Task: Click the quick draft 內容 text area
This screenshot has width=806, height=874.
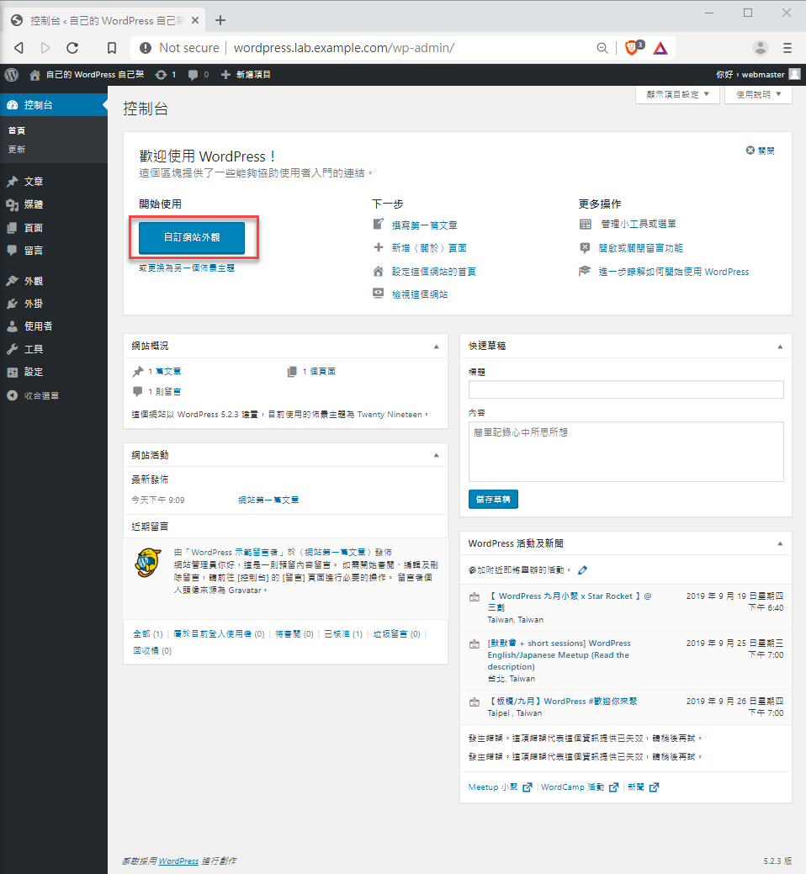Action: (x=626, y=452)
